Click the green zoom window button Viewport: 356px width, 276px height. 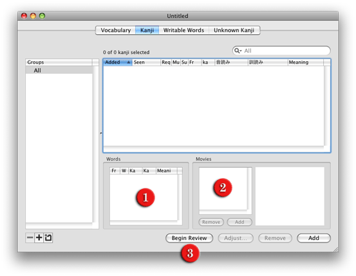tap(42, 15)
